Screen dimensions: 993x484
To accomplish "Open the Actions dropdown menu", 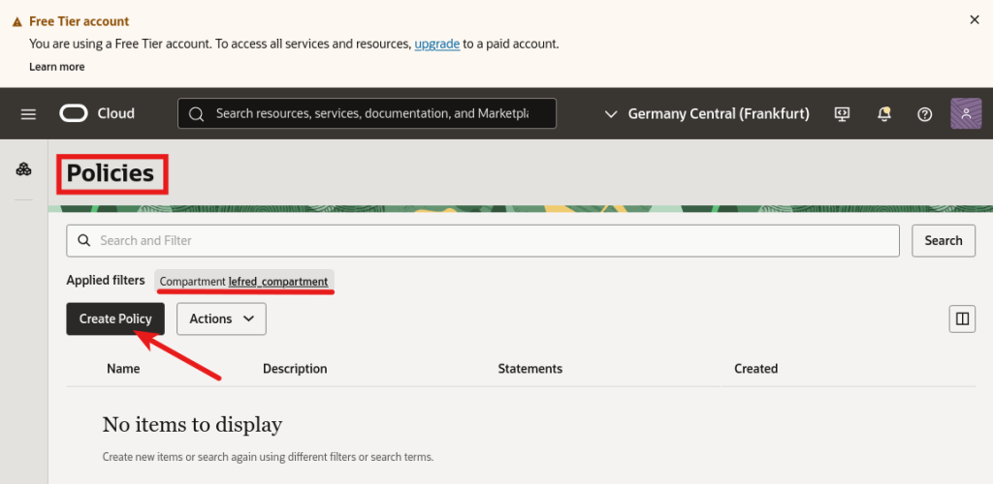I will 221,318.
